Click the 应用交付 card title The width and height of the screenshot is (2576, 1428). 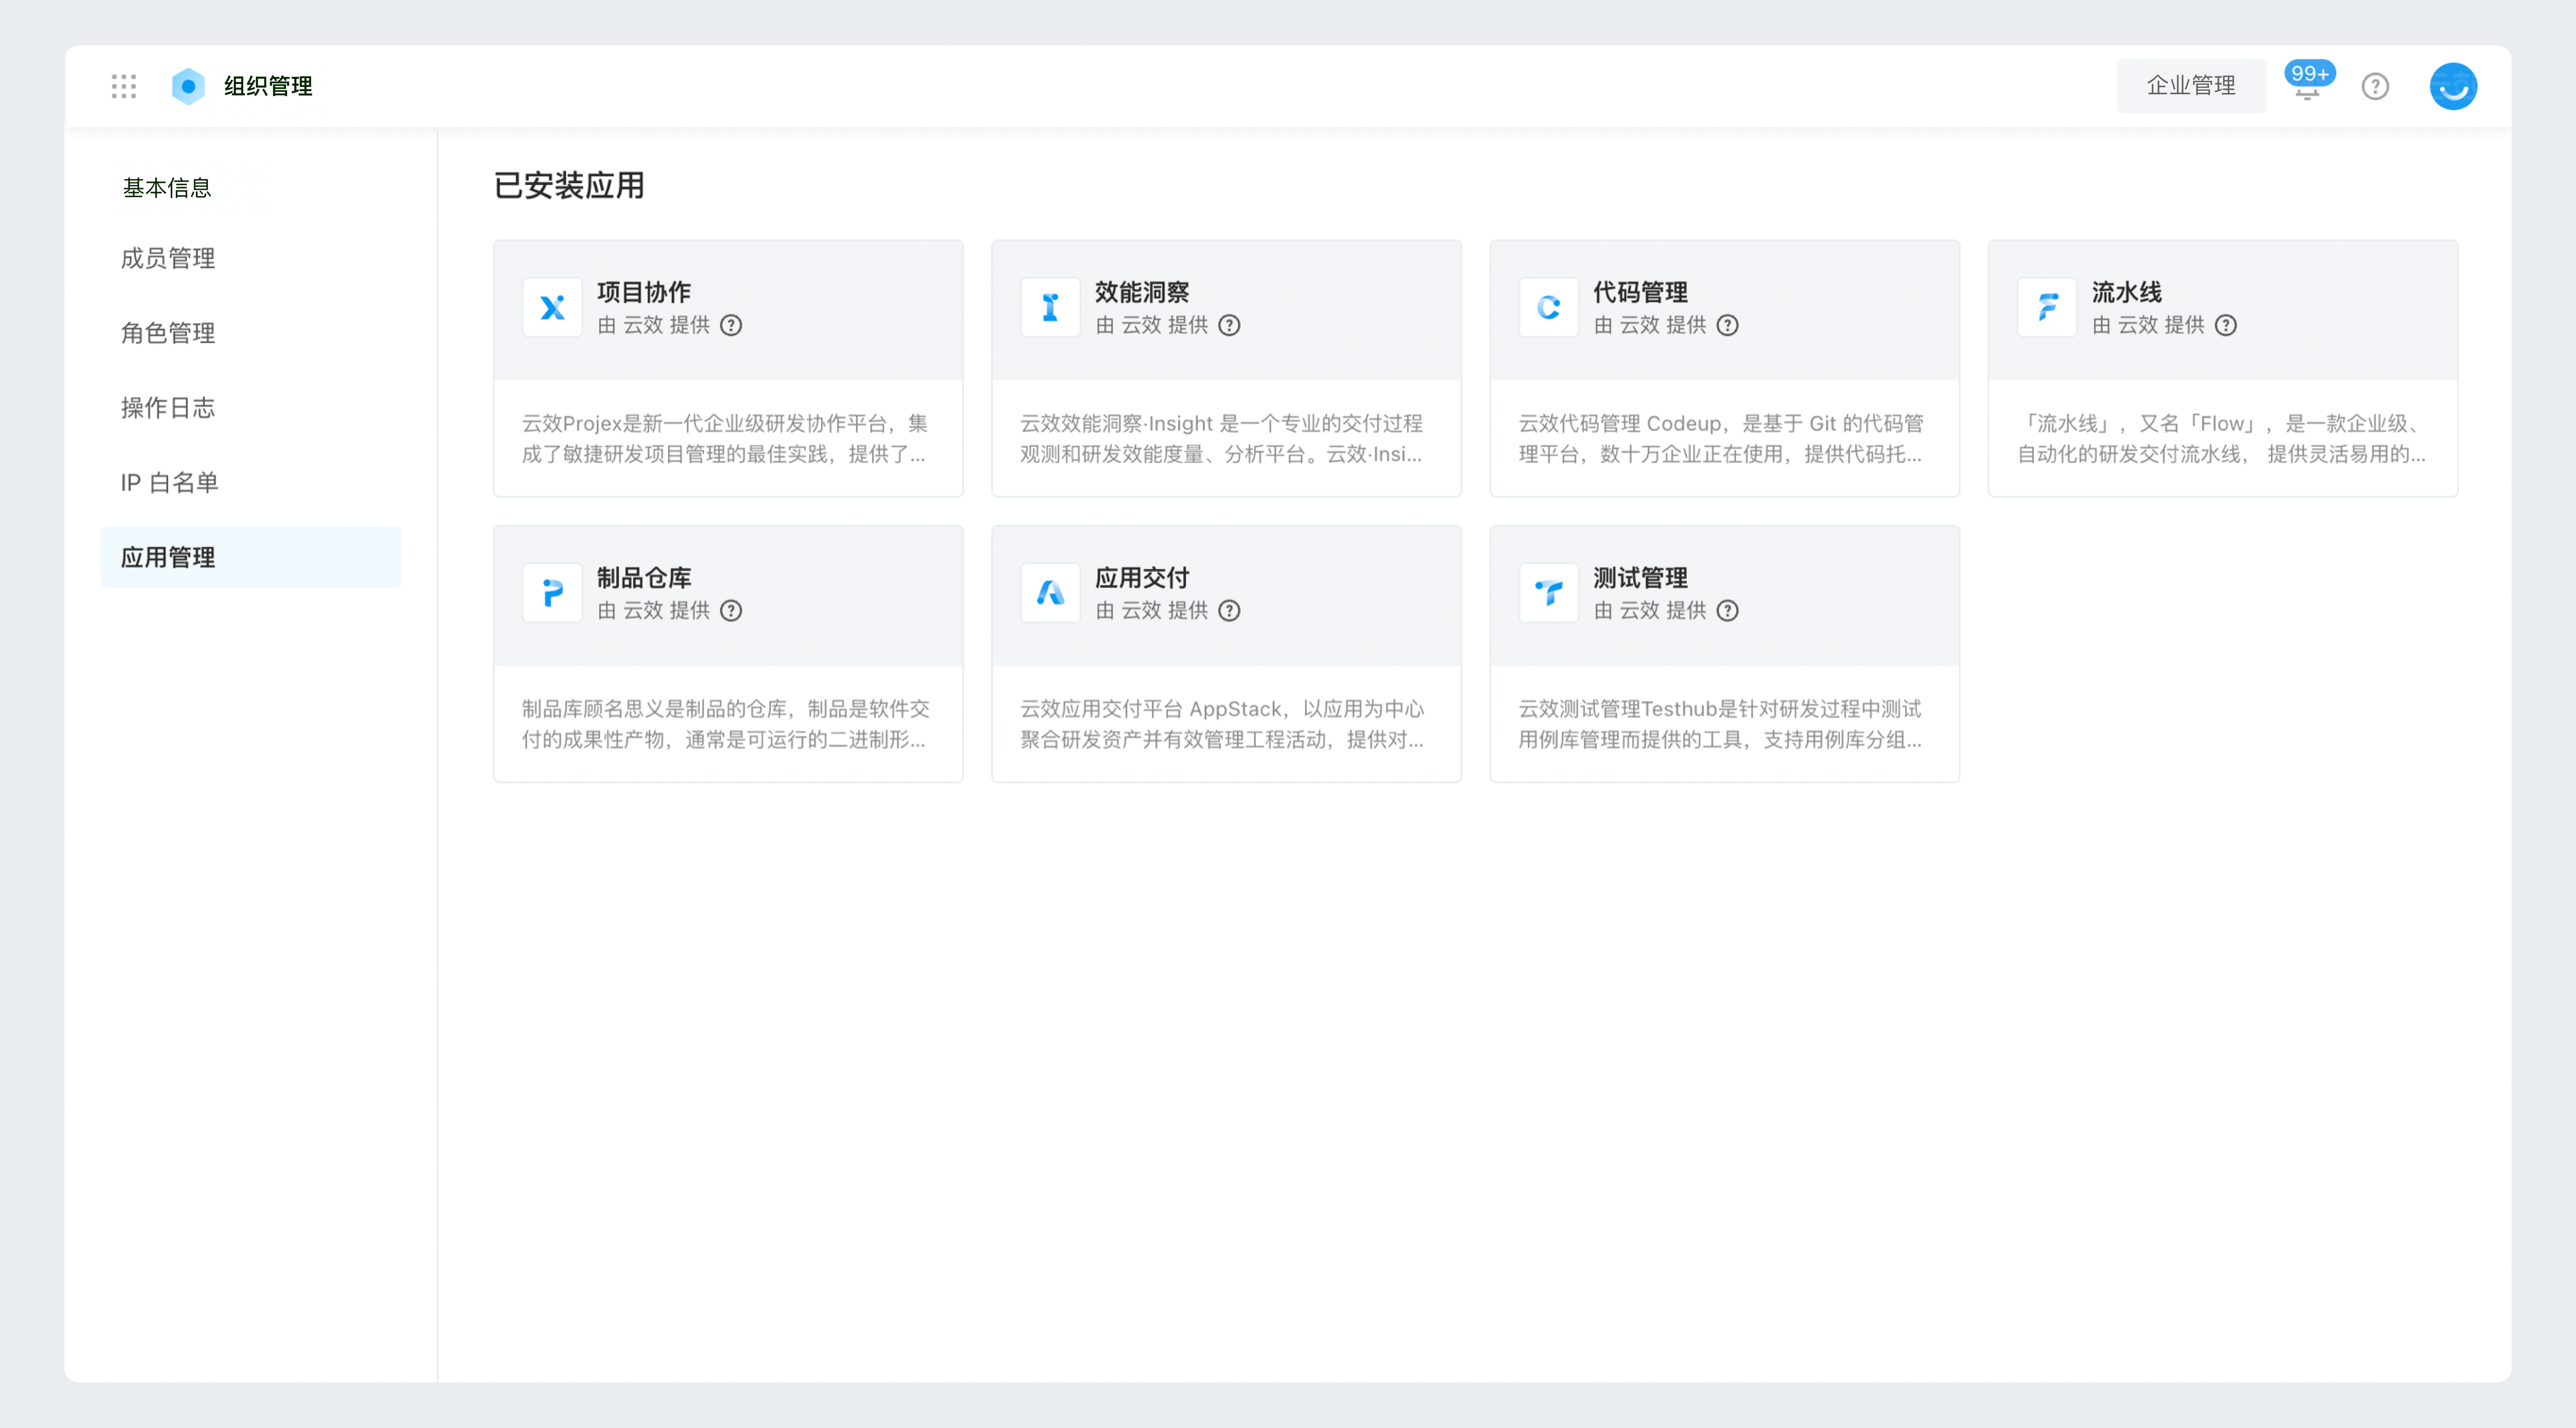click(1142, 578)
